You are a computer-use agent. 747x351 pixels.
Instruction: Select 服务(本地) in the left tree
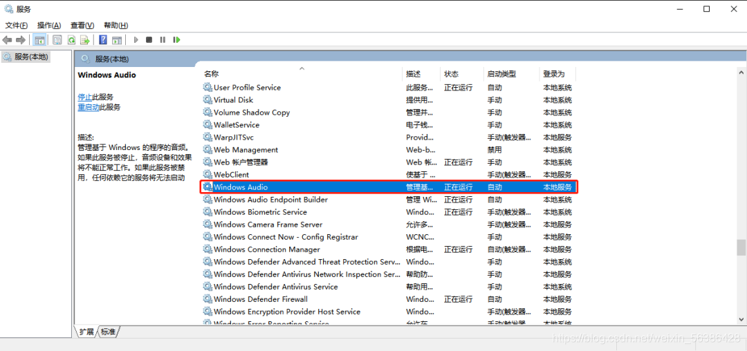[x=31, y=57]
